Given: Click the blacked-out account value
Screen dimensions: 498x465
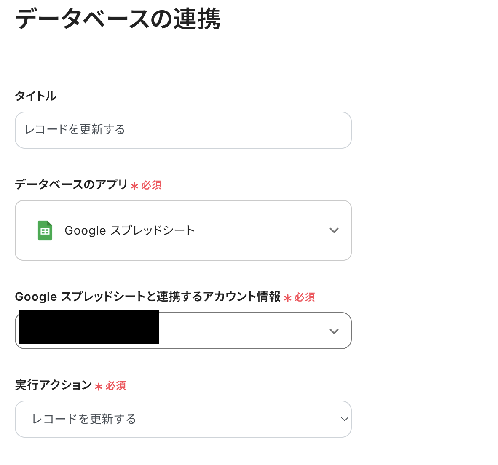Looking at the screenshot, I should click(89, 327).
